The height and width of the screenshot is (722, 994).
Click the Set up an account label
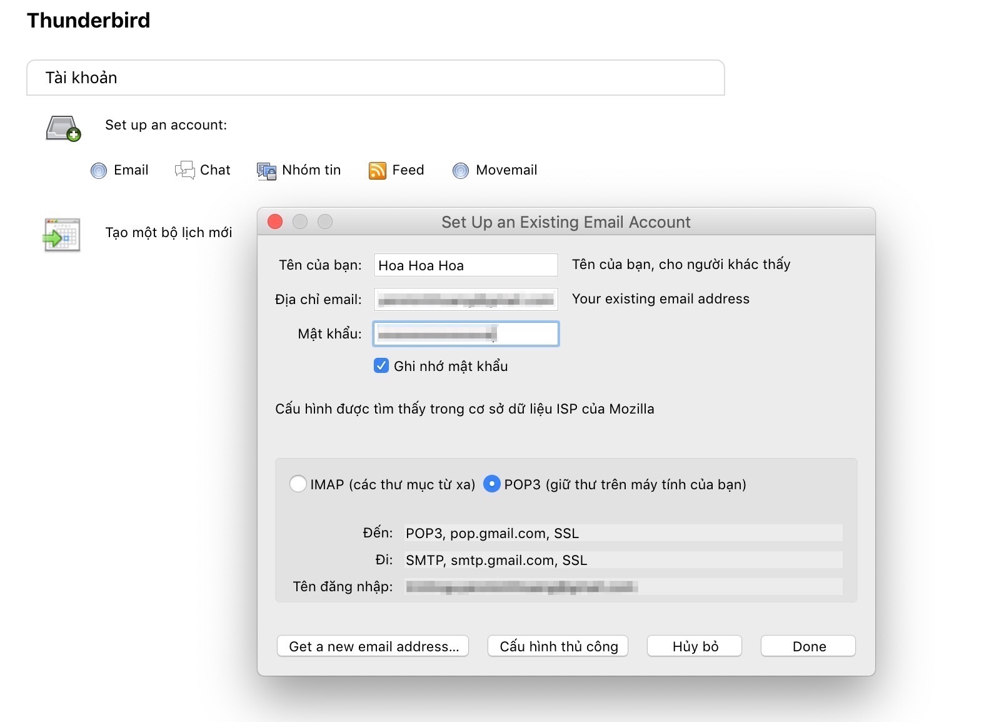[166, 125]
